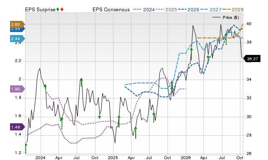Click the 1.6 label on the EPS axis
The image size is (268, 160).
(18, 116)
